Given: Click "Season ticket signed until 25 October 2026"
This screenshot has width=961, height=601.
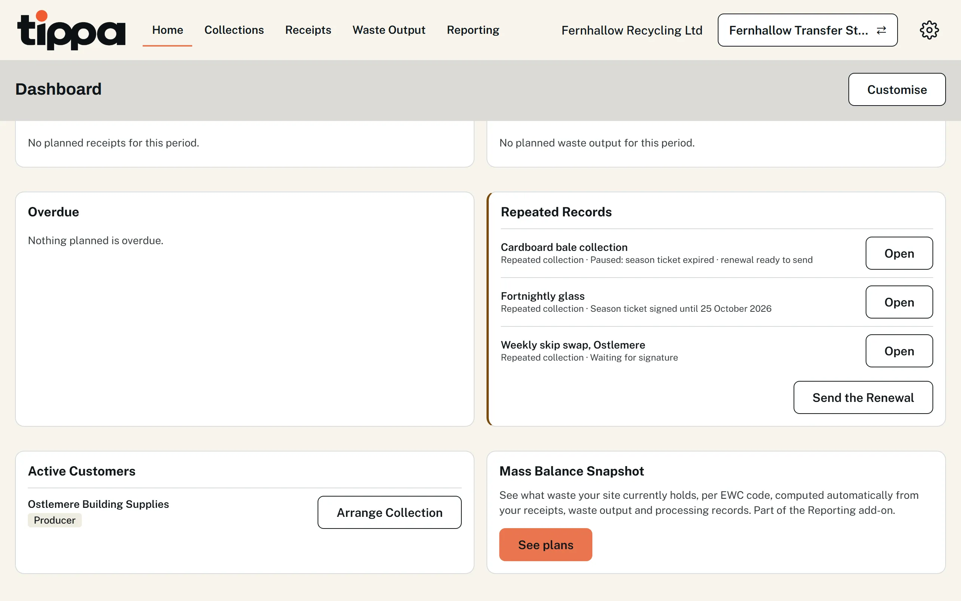Looking at the screenshot, I should pyautogui.click(x=681, y=308).
